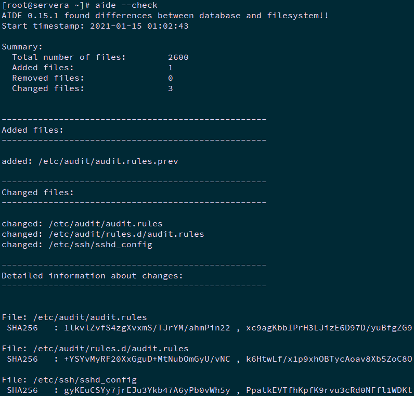This screenshot has width=414, height=396.
Task: Click the 'changed: /etc/audit/rules.d/audit.rules' line
Action: click(103, 234)
